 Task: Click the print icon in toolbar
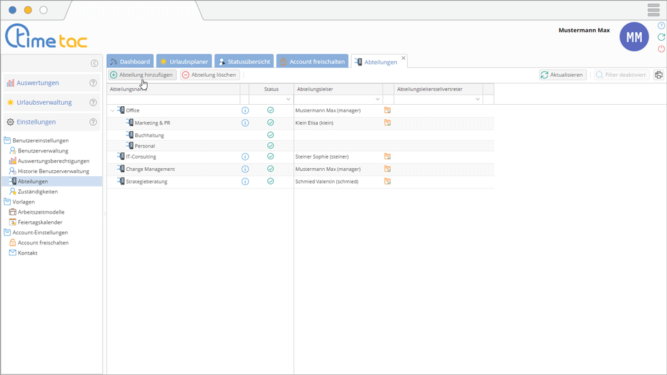point(658,75)
